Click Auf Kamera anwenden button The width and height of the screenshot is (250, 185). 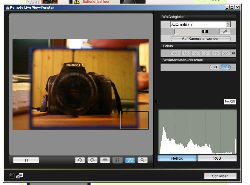[200, 38]
